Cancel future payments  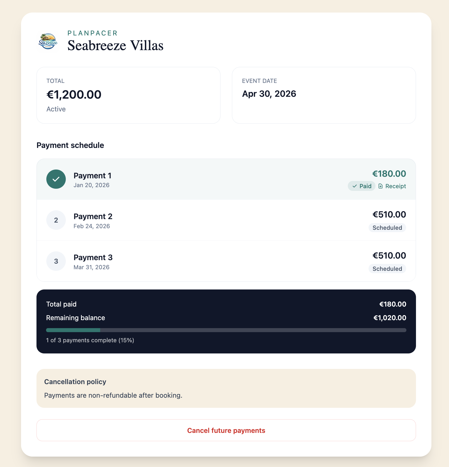pos(226,430)
